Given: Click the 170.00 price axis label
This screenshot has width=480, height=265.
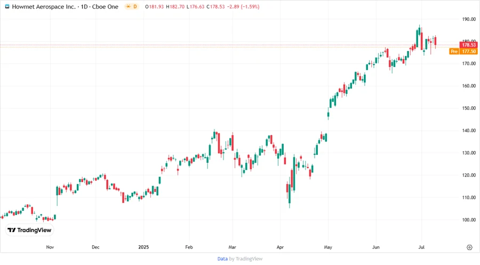Looking at the screenshot, I should [469, 63].
